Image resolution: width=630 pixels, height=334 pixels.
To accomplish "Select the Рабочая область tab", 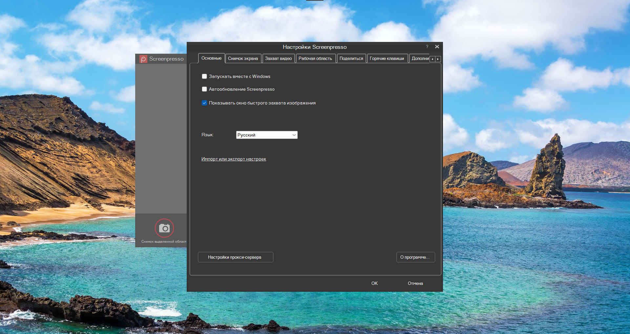I will (x=315, y=59).
